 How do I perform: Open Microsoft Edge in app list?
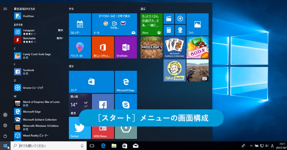pos(39,111)
